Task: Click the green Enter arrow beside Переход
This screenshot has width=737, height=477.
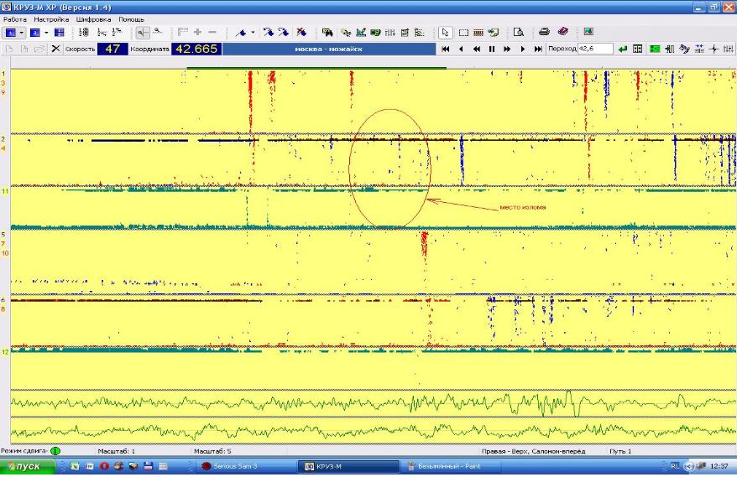Action: [x=622, y=49]
